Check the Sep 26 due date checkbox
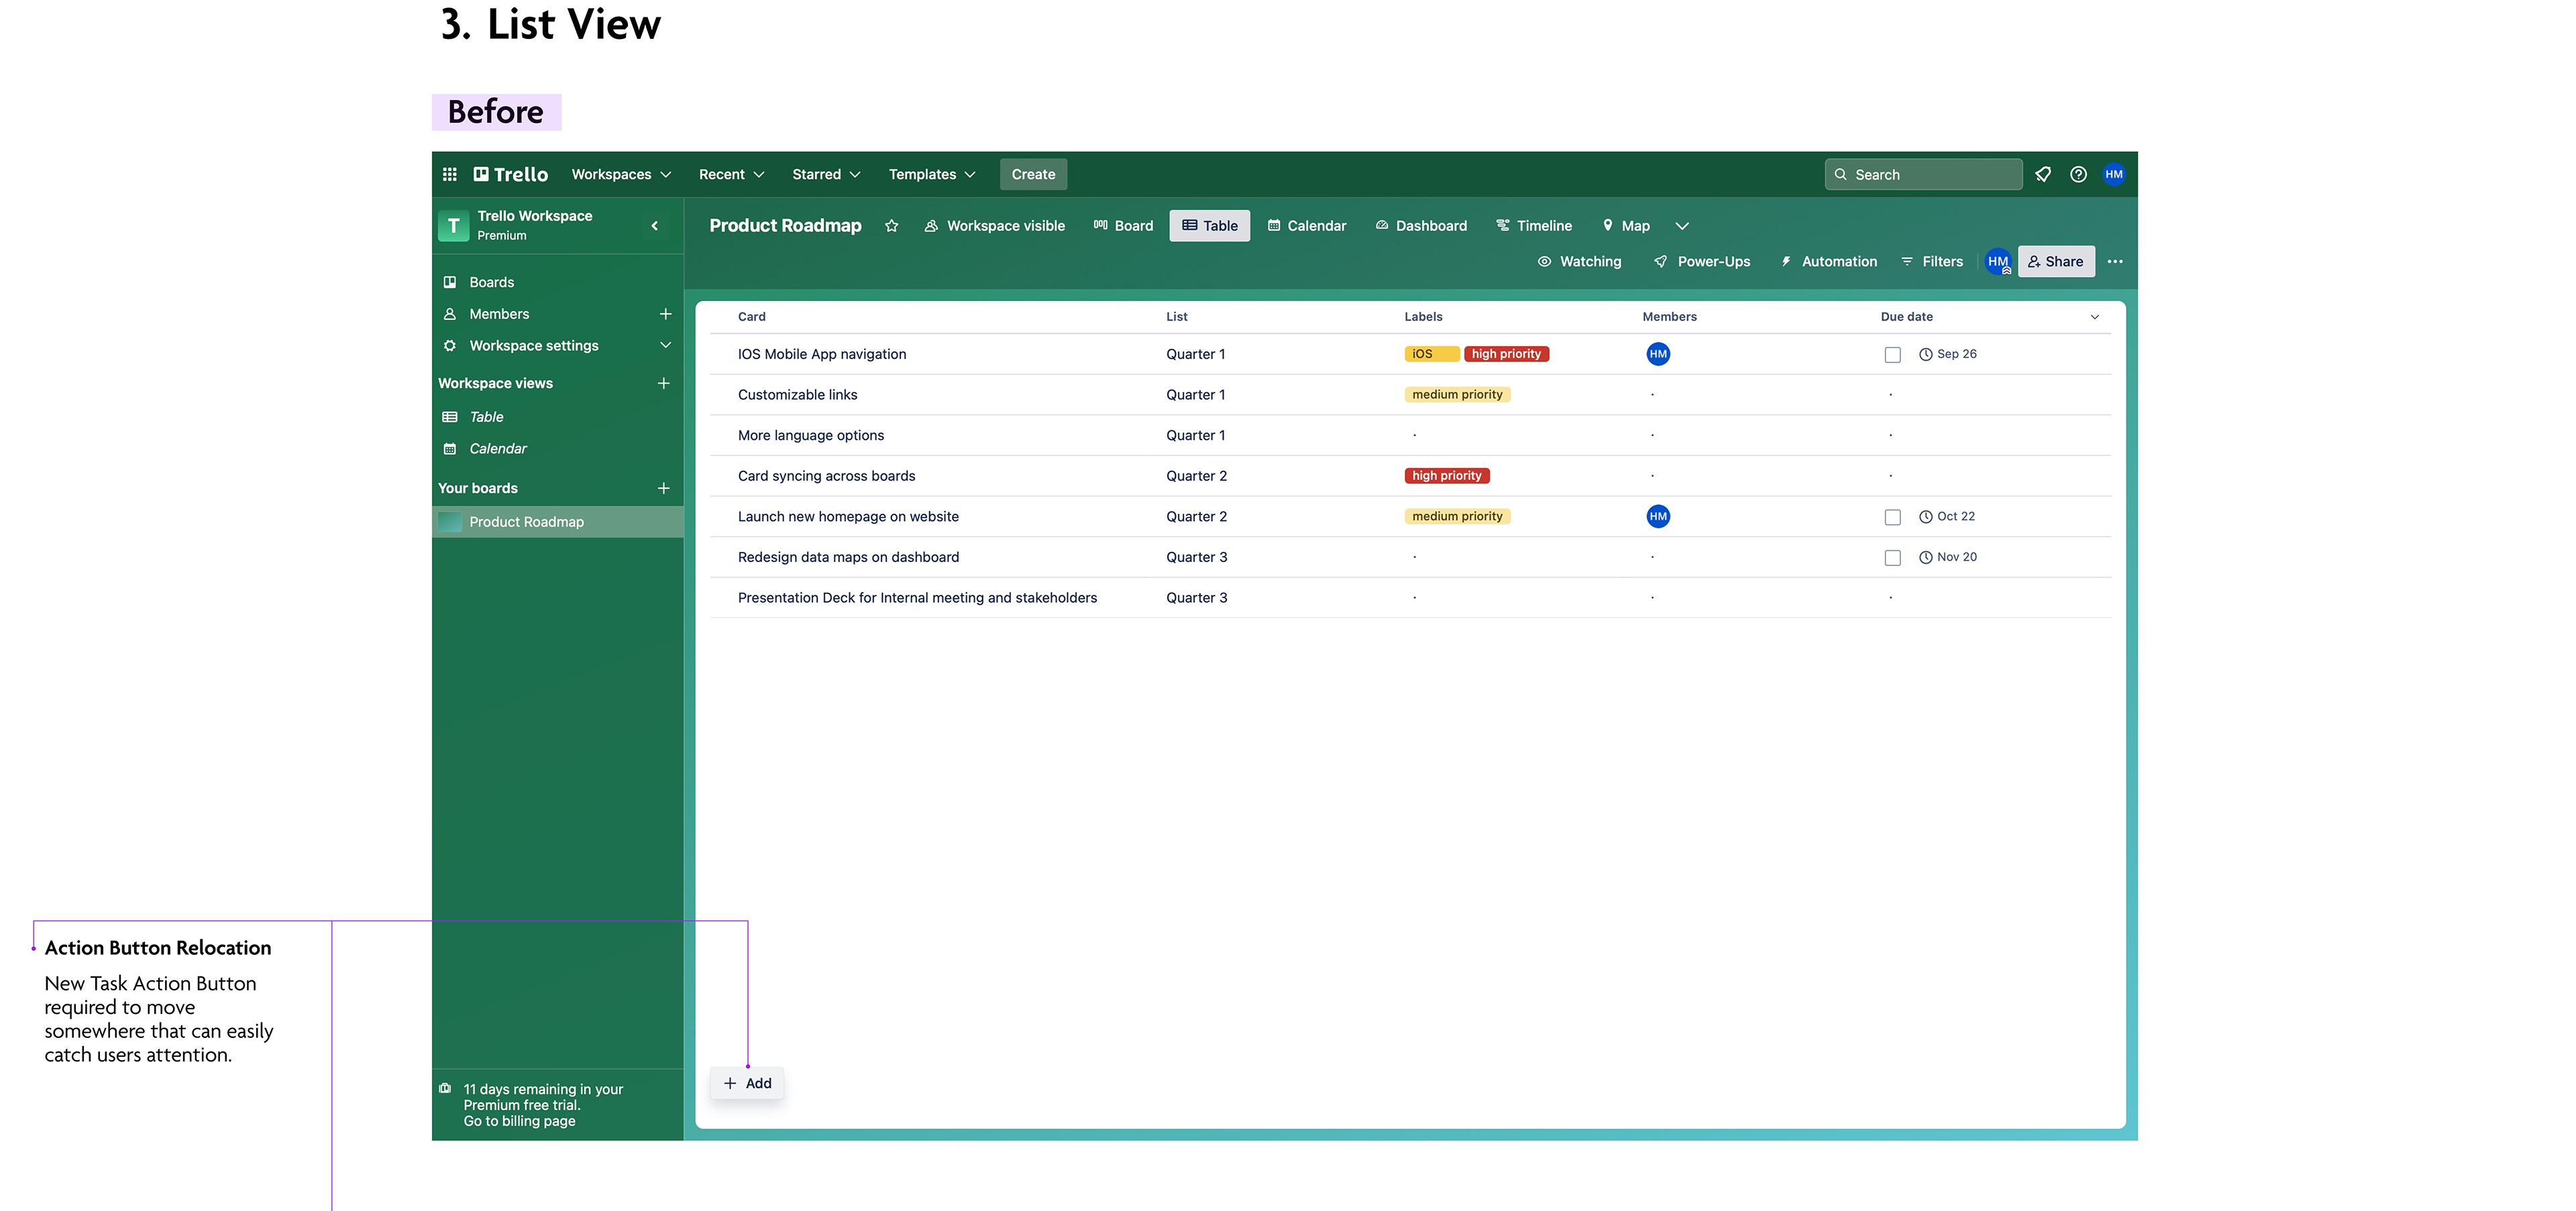Image resolution: width=2576 pixels, height=1211 pixels. [x=1892, y=355]
